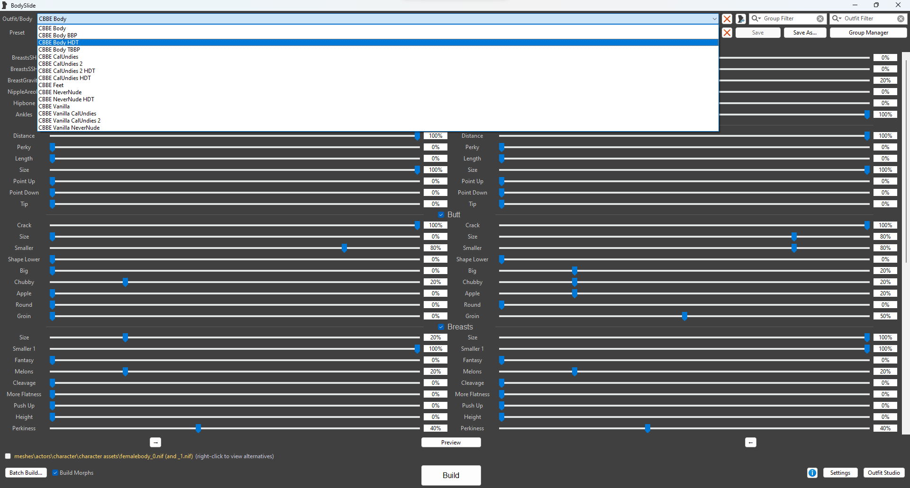The width and height of the screenshot is (910, 488).
Task: Choose CBBE NeverNude in the dropdown list
Action: [60, 92]
